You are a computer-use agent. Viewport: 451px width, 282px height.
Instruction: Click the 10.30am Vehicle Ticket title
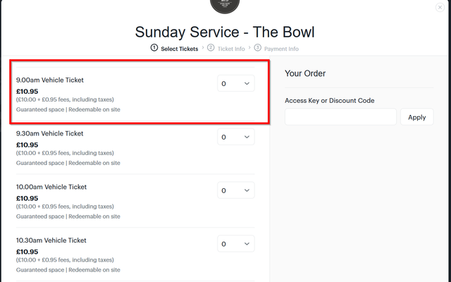[x=51, y=240]
